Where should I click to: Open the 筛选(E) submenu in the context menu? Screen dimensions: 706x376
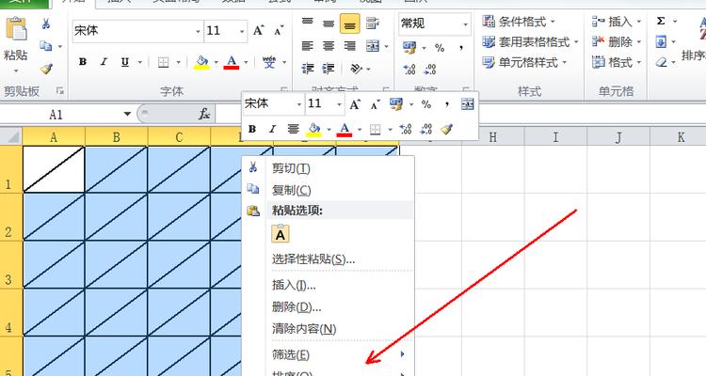329,355
